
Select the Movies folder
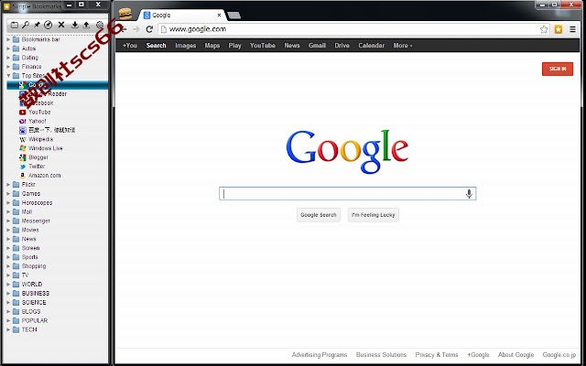(x=26, y=230)
